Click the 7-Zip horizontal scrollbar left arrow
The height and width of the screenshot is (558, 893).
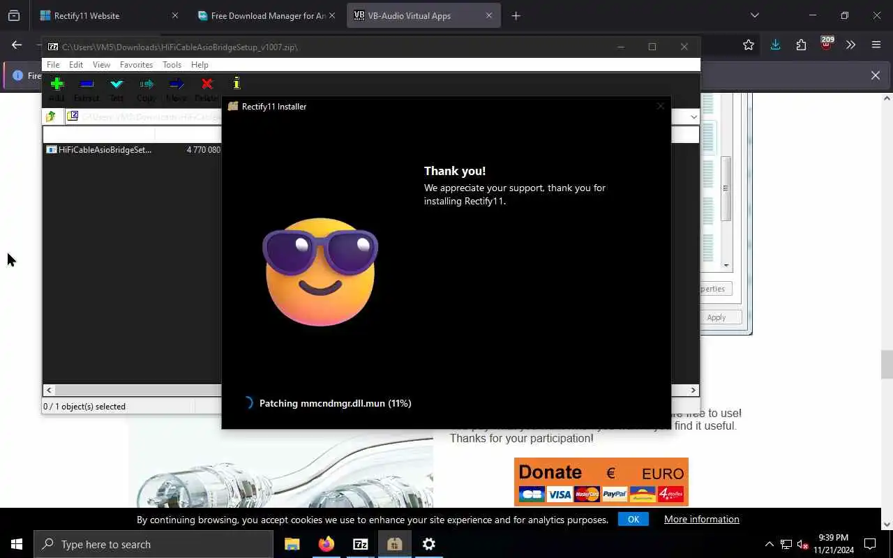pyautogui.click(x=49, y=391)
